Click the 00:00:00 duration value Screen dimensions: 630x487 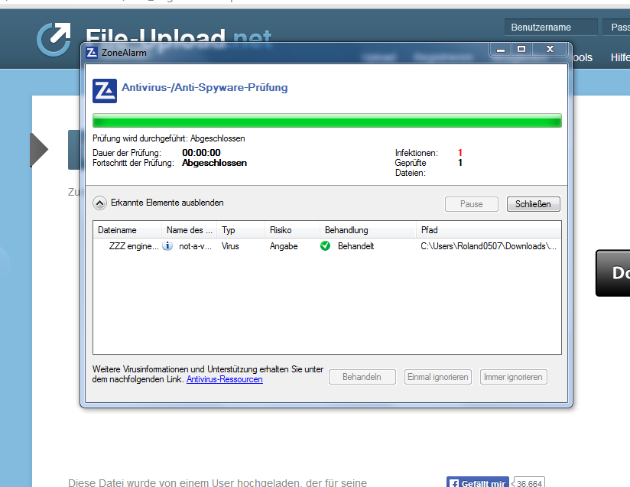click(201, 153)
